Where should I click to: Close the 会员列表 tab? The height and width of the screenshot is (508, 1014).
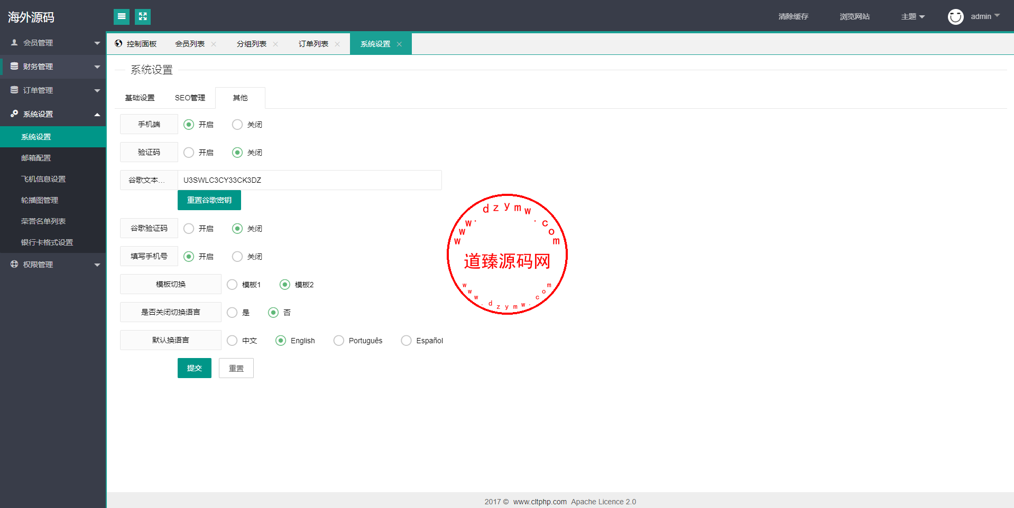[x=214, y=44]
